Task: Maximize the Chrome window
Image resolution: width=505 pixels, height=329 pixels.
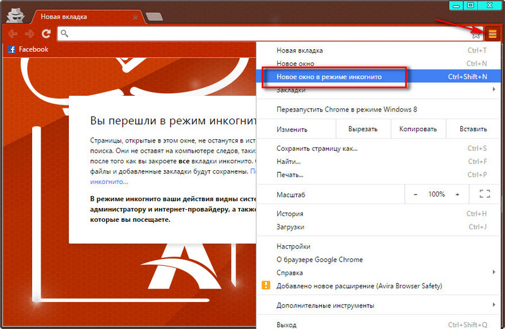Action: tap(470, 6)
